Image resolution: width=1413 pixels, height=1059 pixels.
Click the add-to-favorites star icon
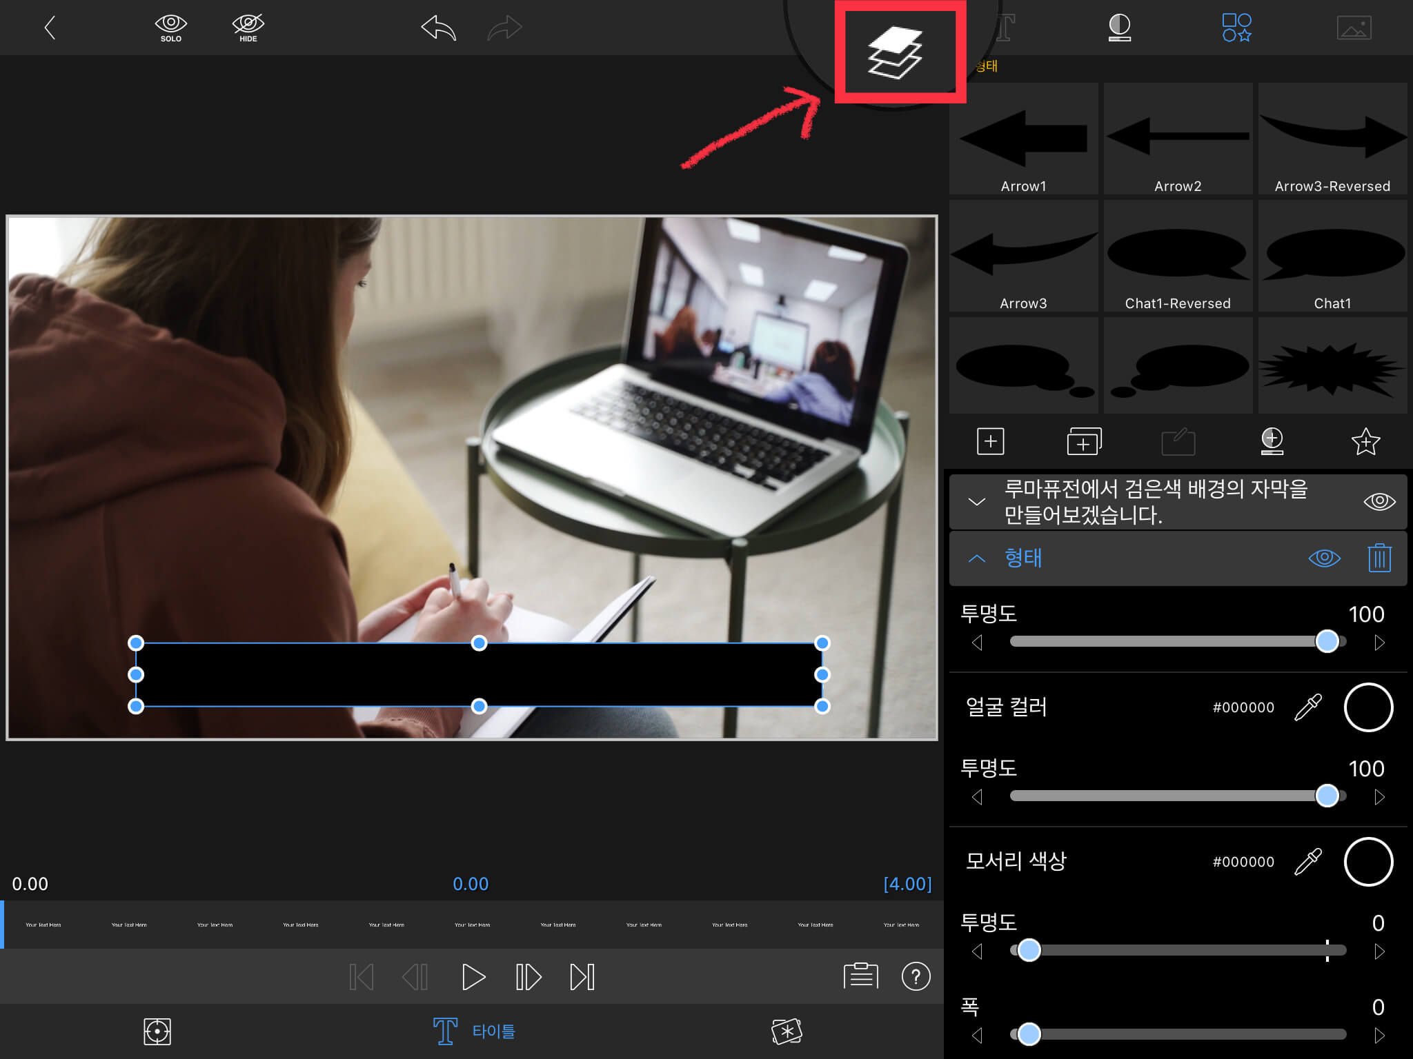coord(1365,442)
